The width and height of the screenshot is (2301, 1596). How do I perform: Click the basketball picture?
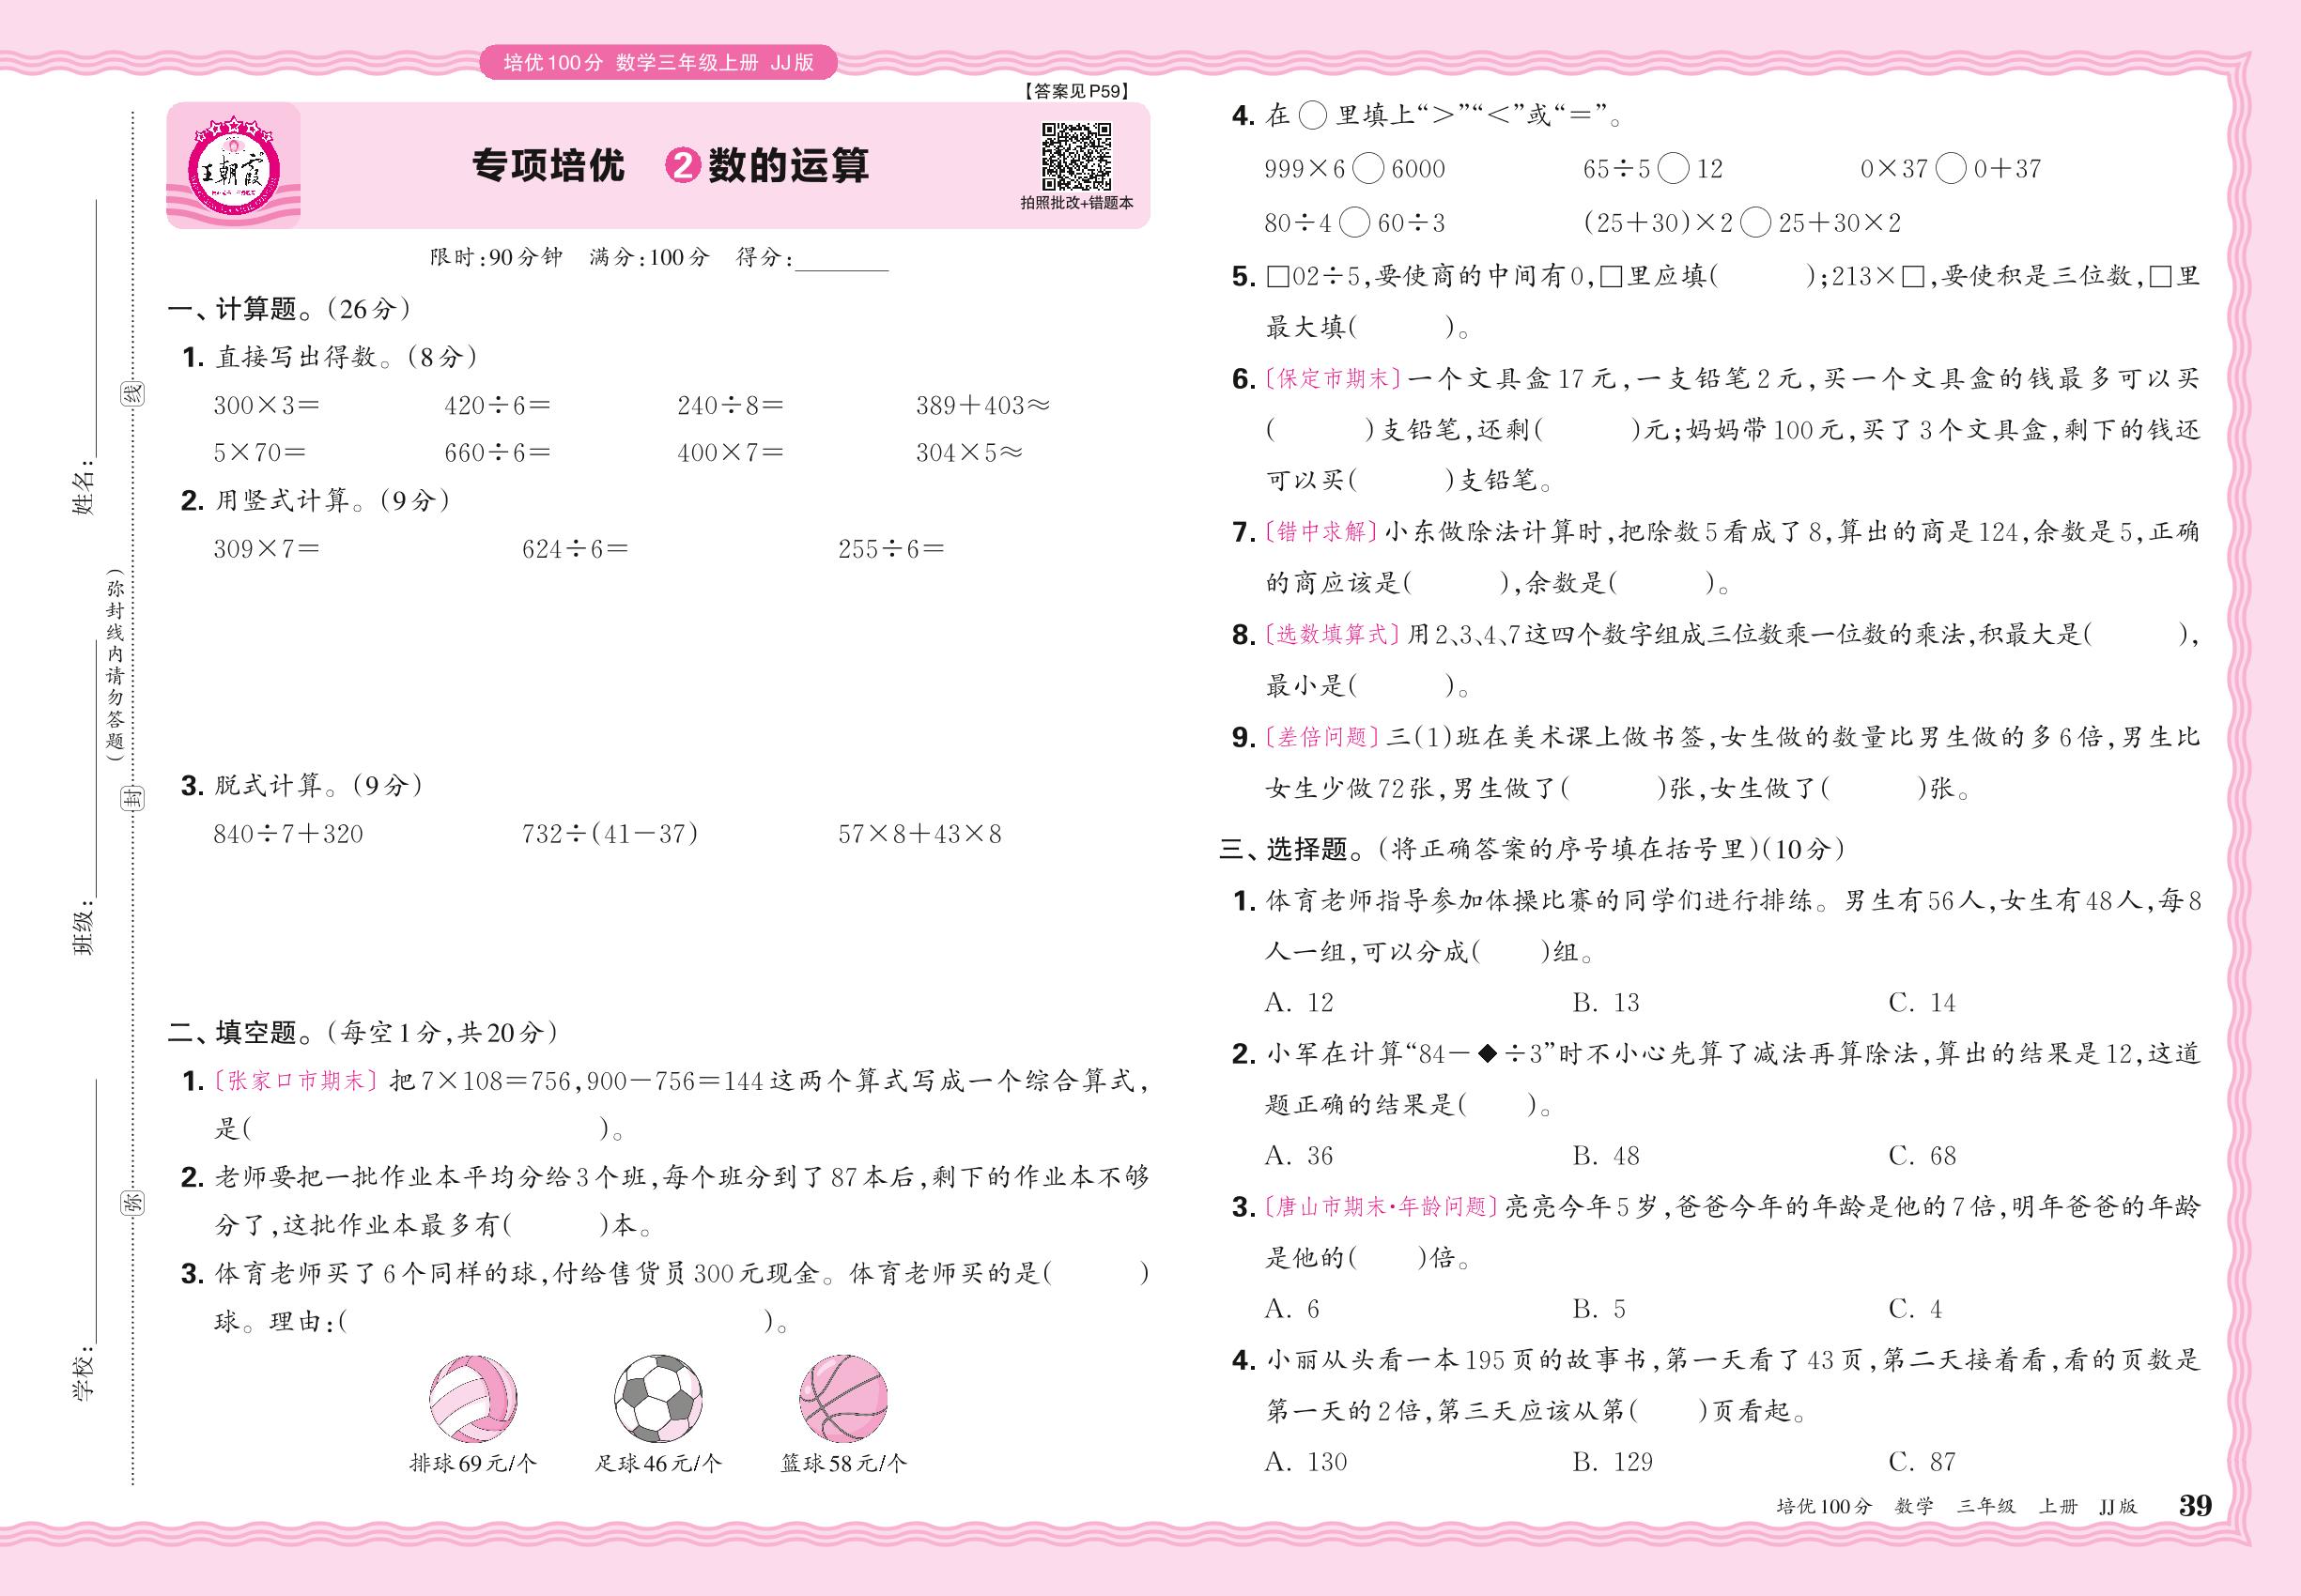843,1398
